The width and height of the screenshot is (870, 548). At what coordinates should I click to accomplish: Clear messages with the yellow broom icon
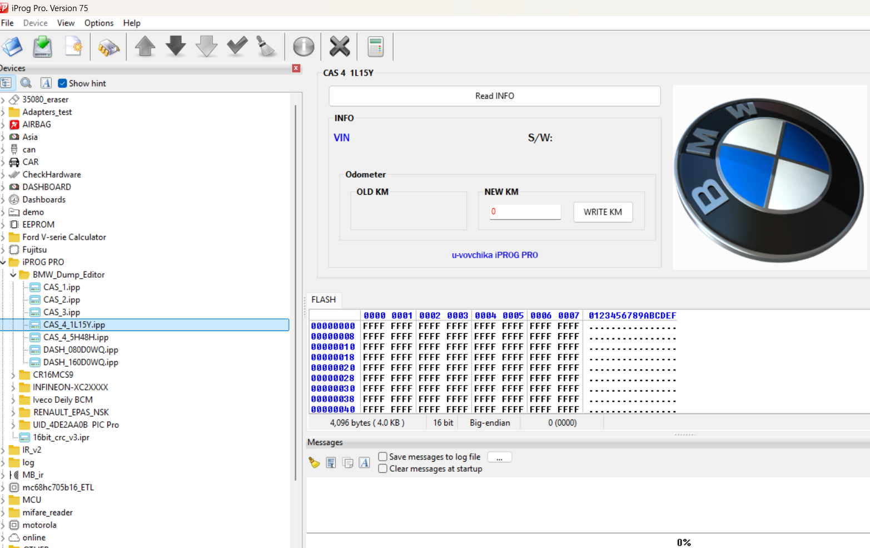[x=314, y=463]
